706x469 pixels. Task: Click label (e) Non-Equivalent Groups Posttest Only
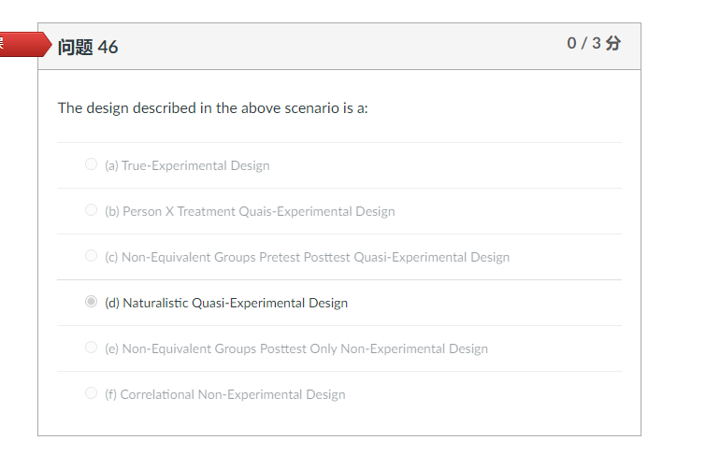tap(296, 348)
